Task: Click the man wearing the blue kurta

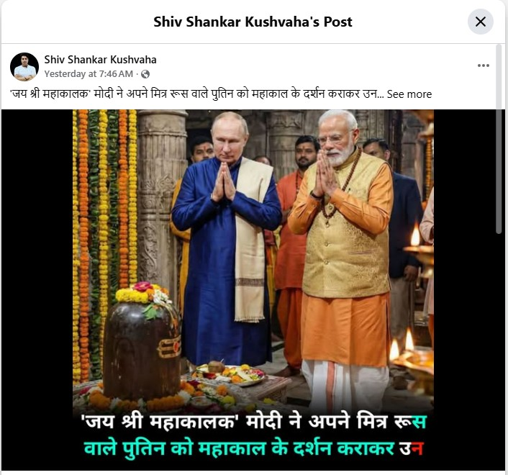Action: [226, 240]
